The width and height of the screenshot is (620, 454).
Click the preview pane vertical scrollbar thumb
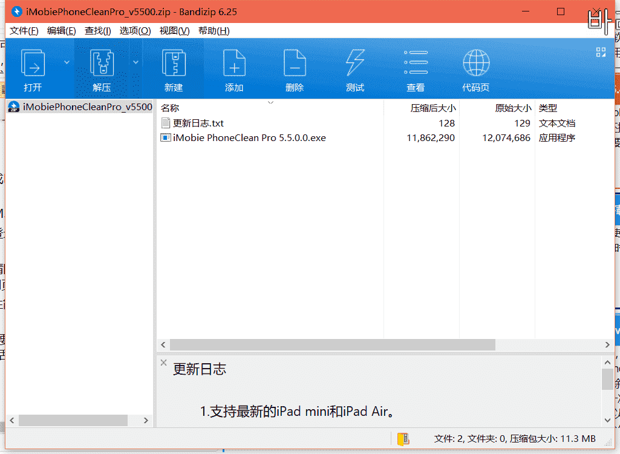(607, 379)
